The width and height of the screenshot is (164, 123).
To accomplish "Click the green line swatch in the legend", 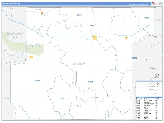I will [x=144, y=96].
